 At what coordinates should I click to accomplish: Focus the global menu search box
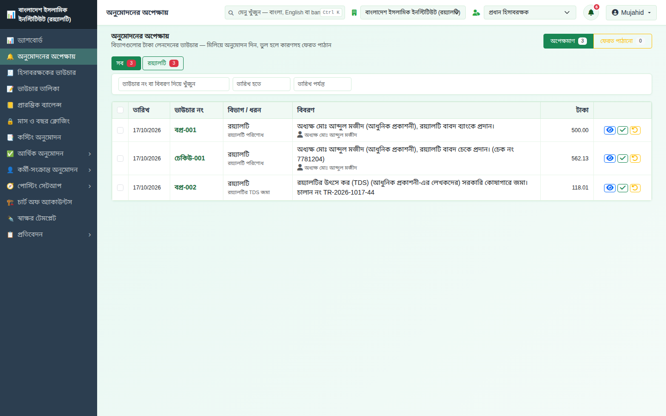pyautogui.click(x=285, y=12)
